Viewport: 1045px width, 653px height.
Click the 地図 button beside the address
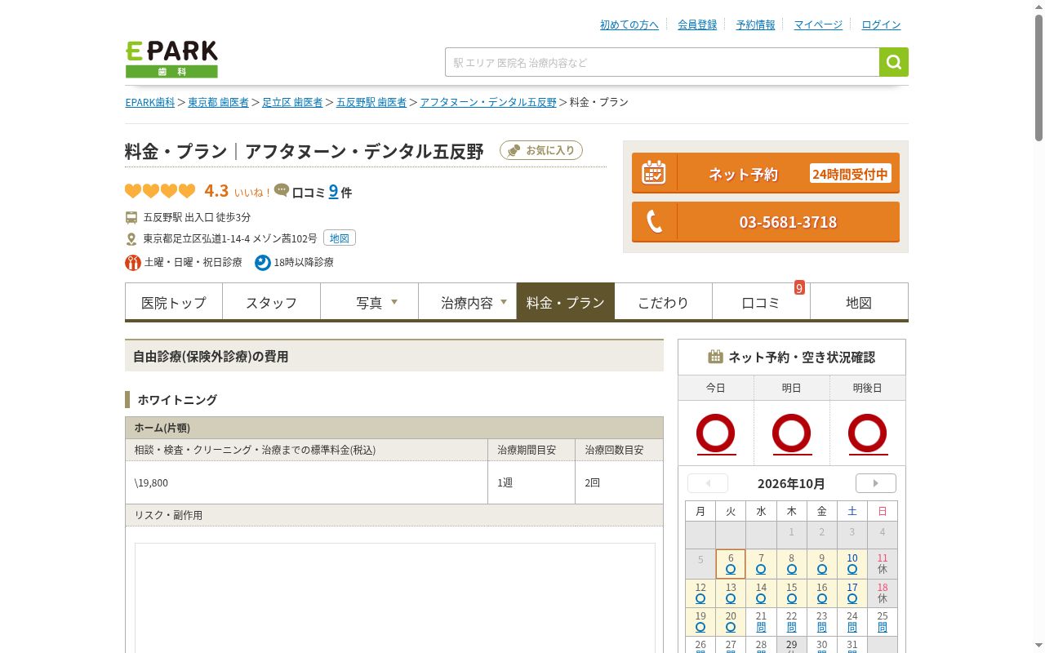(340, 238)
